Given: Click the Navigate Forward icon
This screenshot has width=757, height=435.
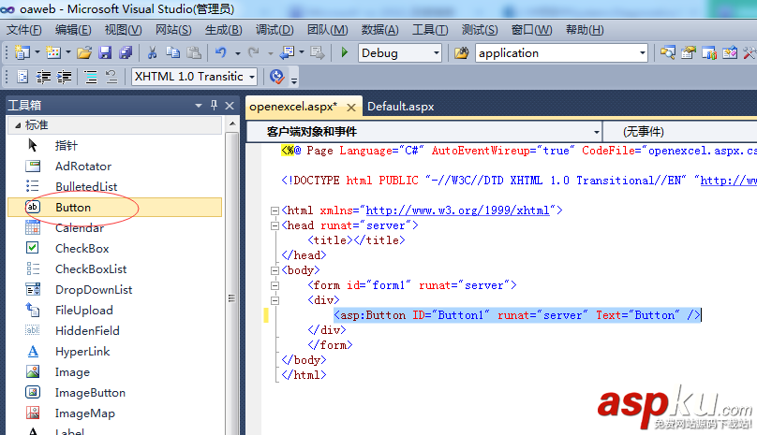Looking at the screenshot, I should [318, 52].
